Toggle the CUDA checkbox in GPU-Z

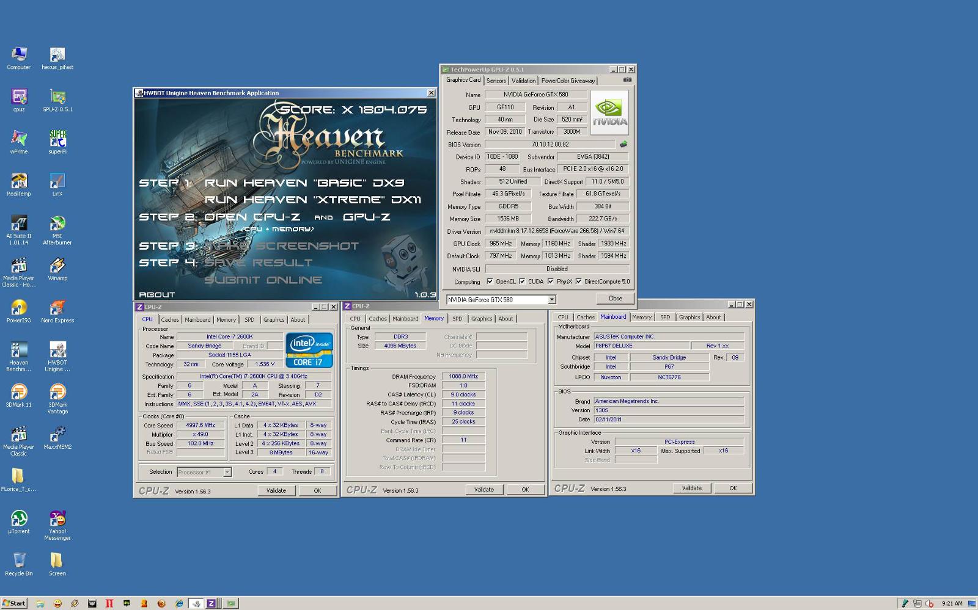point(522,281)
